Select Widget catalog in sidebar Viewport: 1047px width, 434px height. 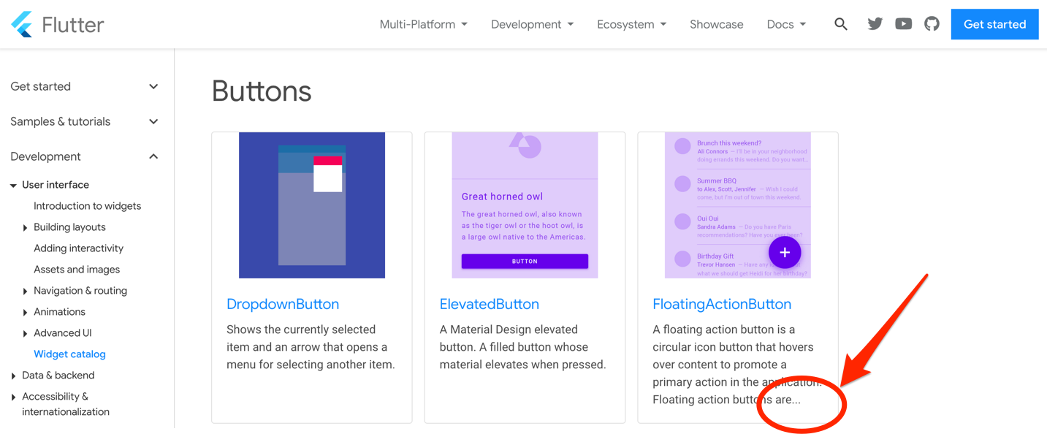(69, 354)
